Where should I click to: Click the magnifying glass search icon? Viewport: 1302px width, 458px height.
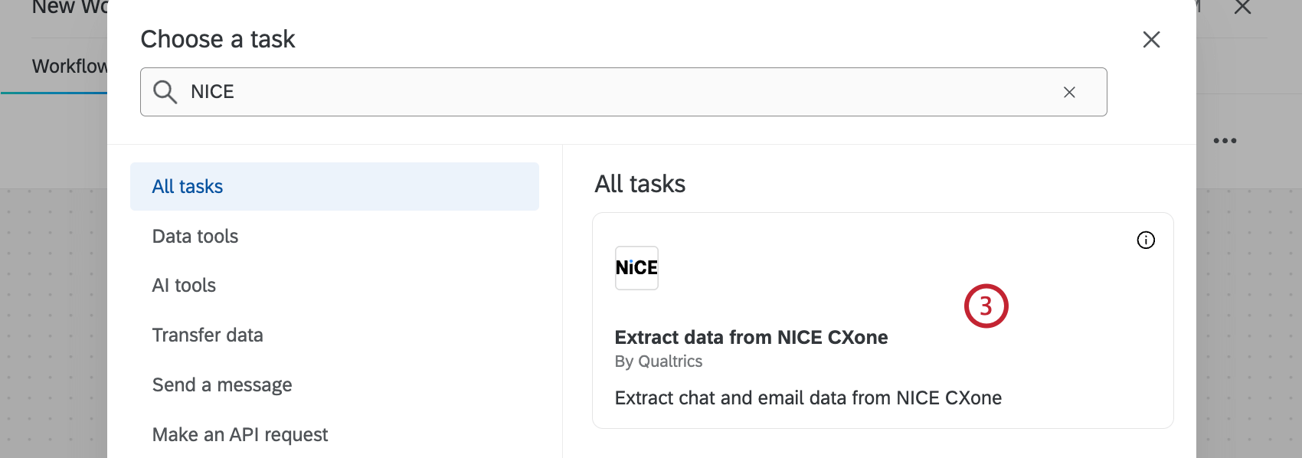click(x=165, y=91)
